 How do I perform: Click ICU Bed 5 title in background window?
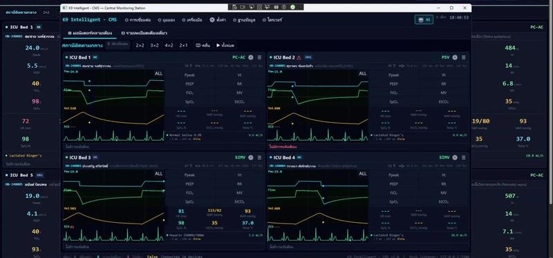tap(21, 175)
